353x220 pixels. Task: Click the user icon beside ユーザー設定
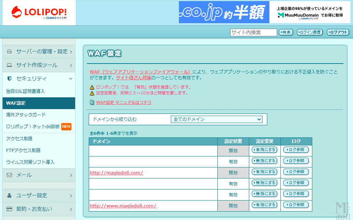[10, 196]
